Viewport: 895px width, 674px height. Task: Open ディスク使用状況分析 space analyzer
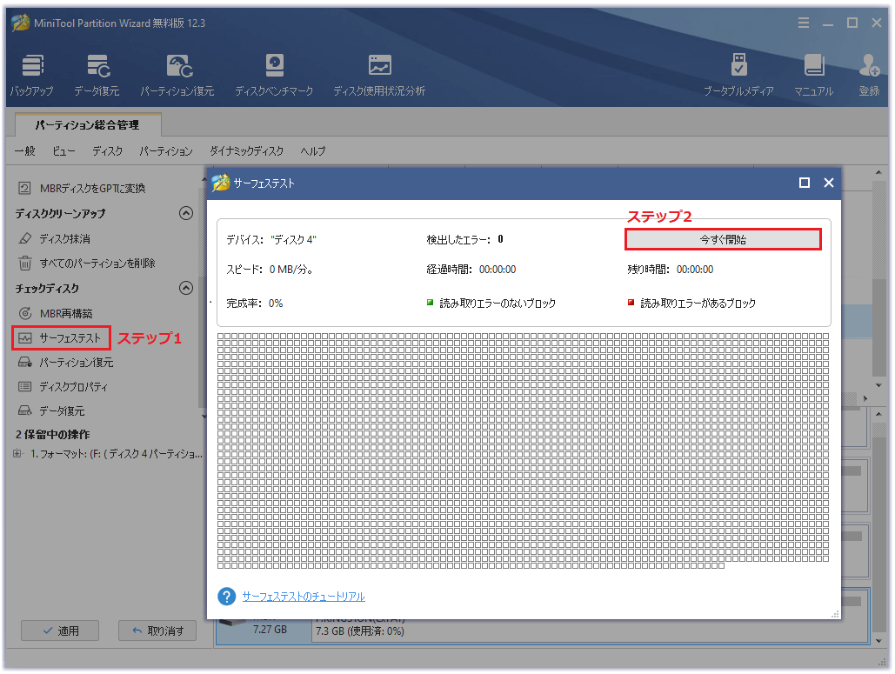379,75
